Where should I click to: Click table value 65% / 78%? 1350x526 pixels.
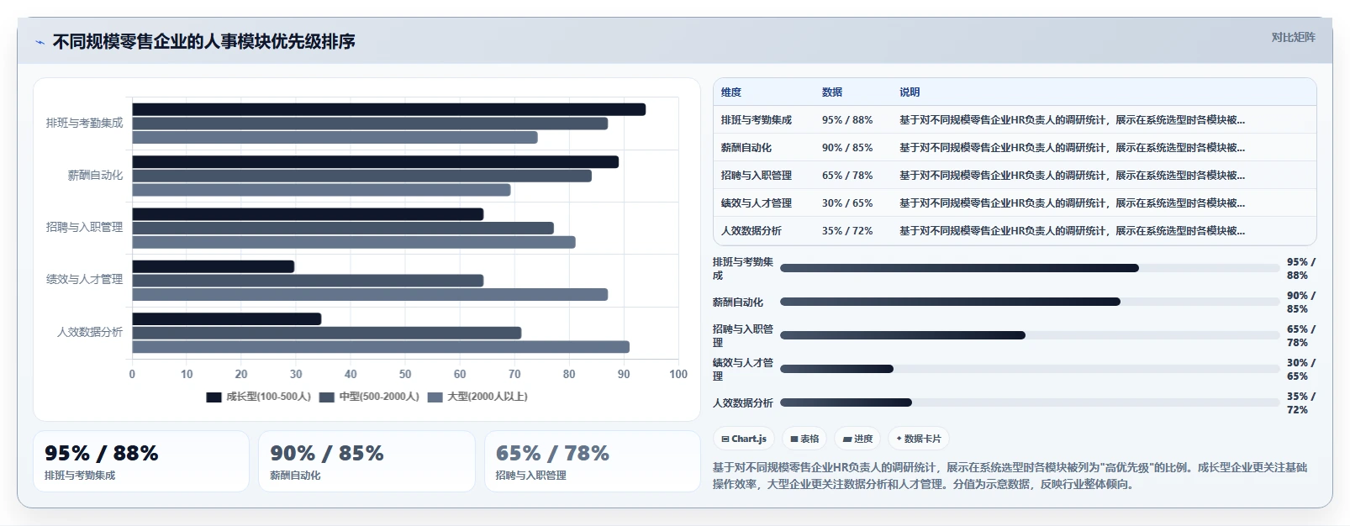[847, 176]
